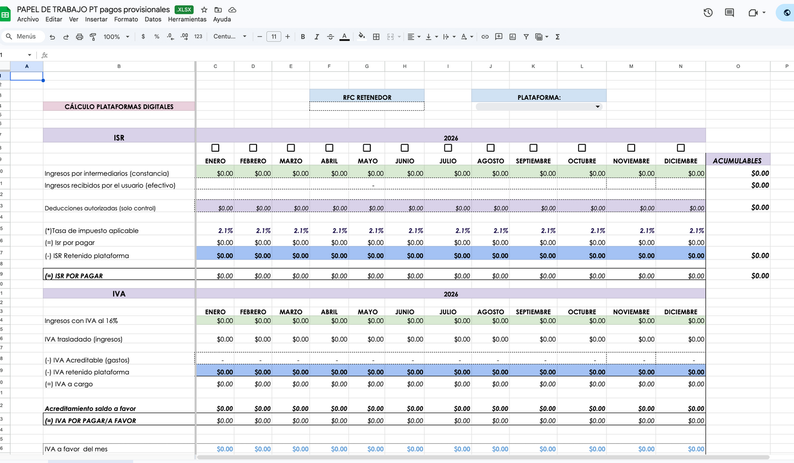Tick the MAYO checkbox
Viewport: 794px width, 463px height.
pyautogui.click(x=367, y=148)
